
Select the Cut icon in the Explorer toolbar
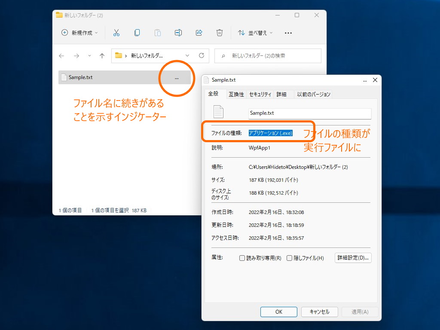tap(116, 33)
